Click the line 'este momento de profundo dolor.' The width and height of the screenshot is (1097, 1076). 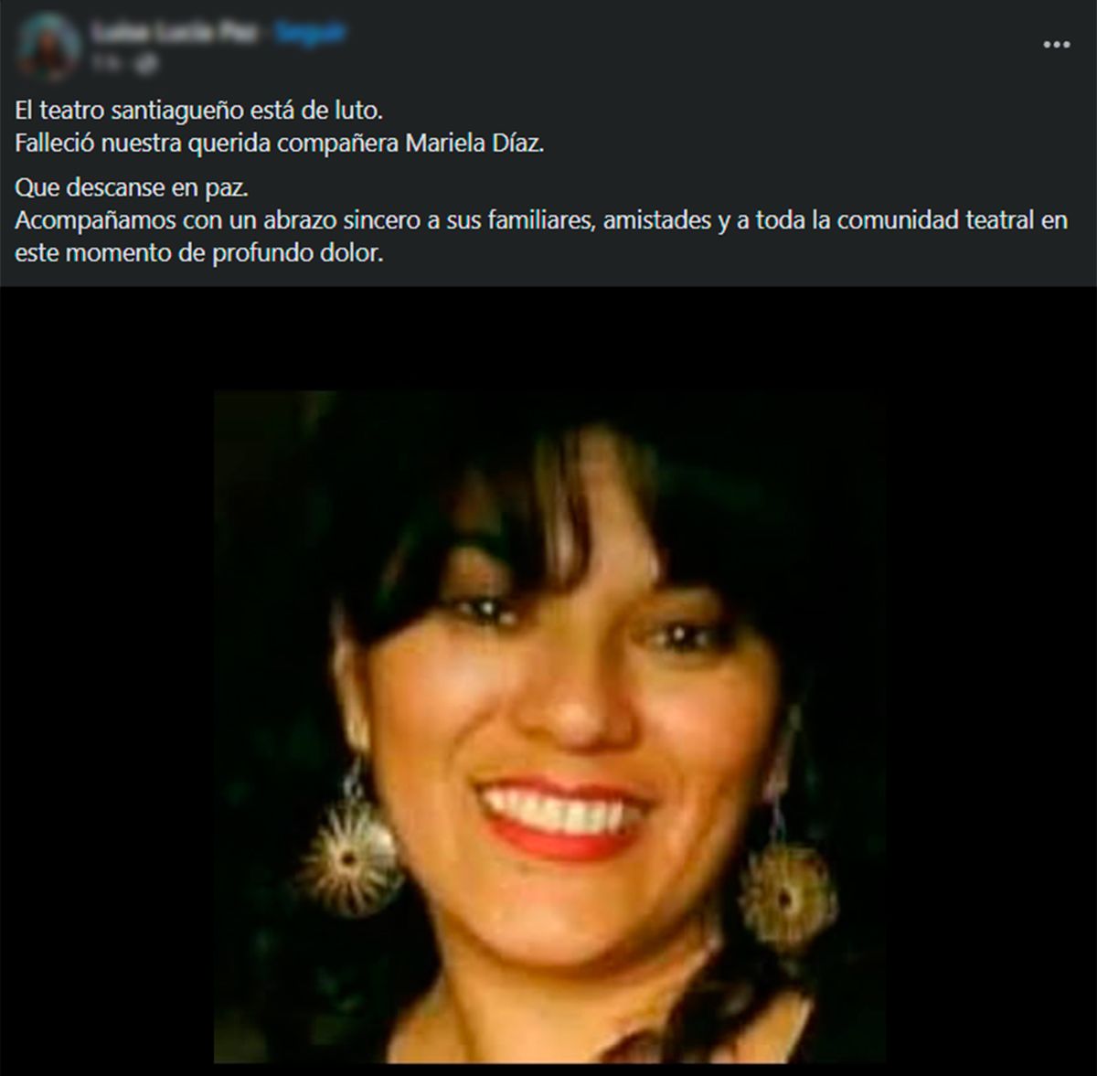coord(198,252)
